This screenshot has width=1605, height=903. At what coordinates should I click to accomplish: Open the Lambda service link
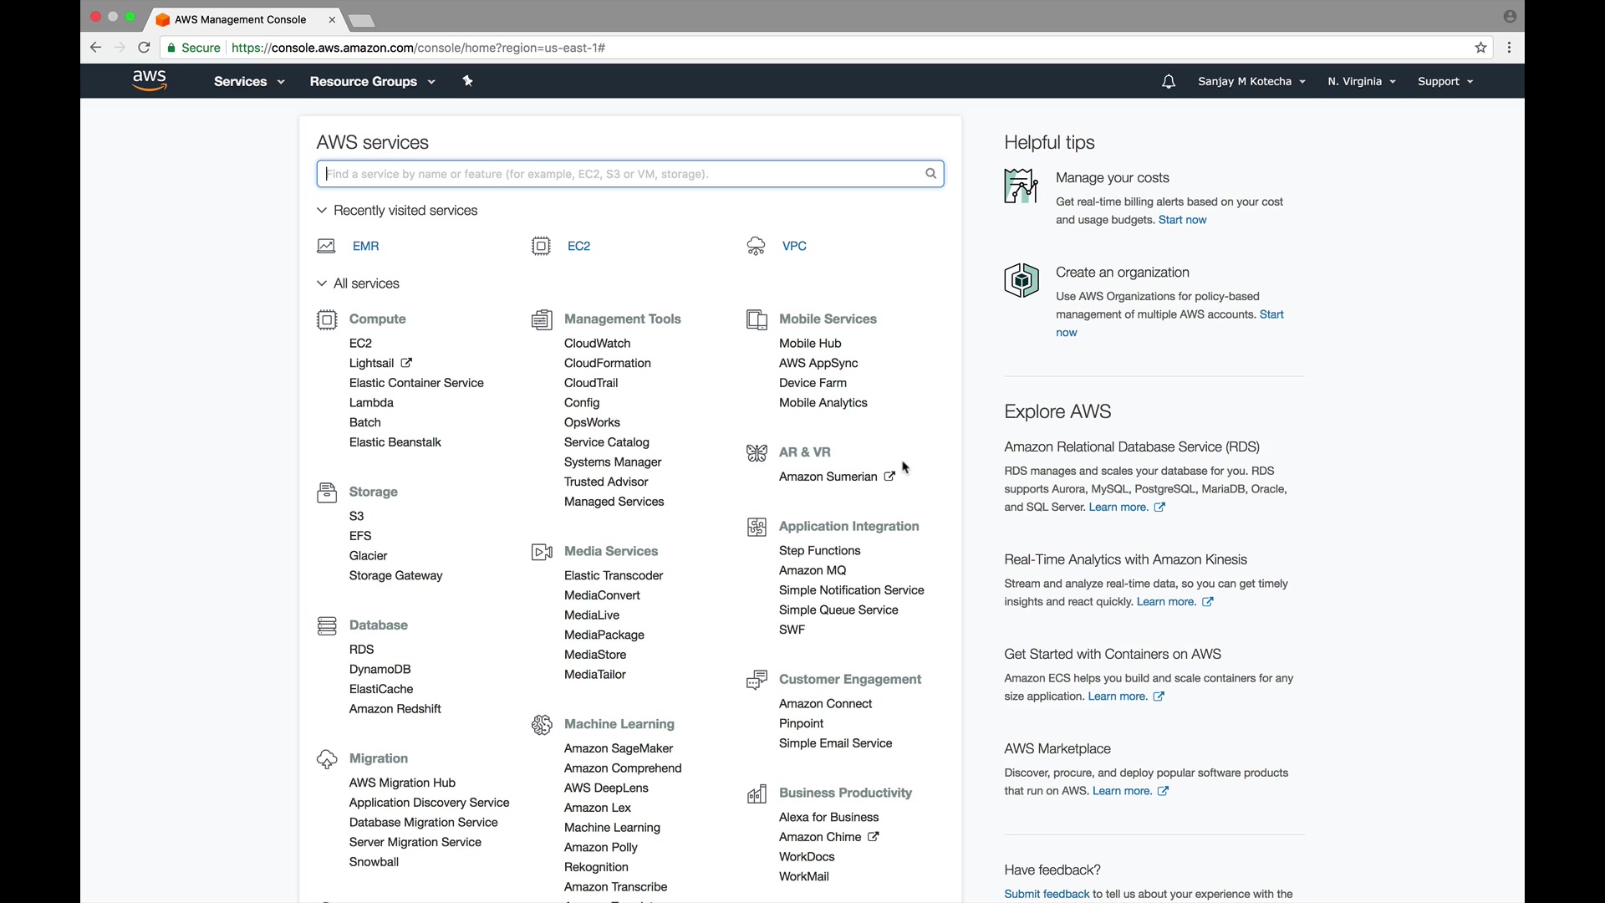(x=371, y=403)
